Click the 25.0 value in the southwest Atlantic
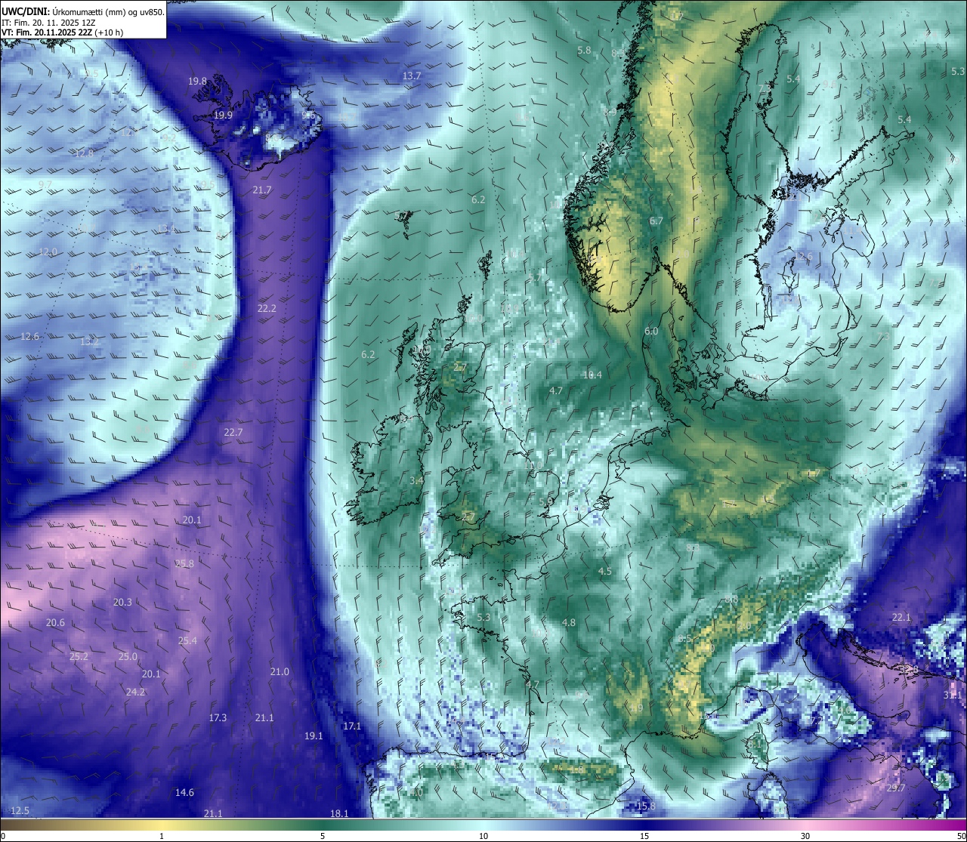 click(128, 657)
